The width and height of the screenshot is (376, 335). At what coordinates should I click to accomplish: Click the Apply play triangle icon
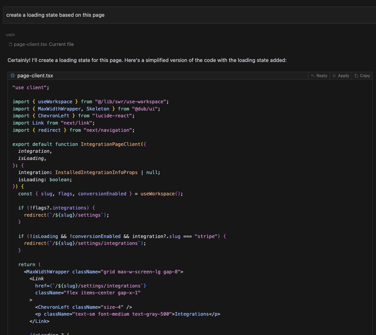tap(334, 76)
